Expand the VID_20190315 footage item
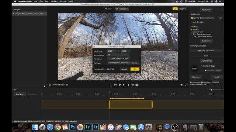The height and width of the screenshot is (132, 236). pyautogui.click(x=13, y=14)
